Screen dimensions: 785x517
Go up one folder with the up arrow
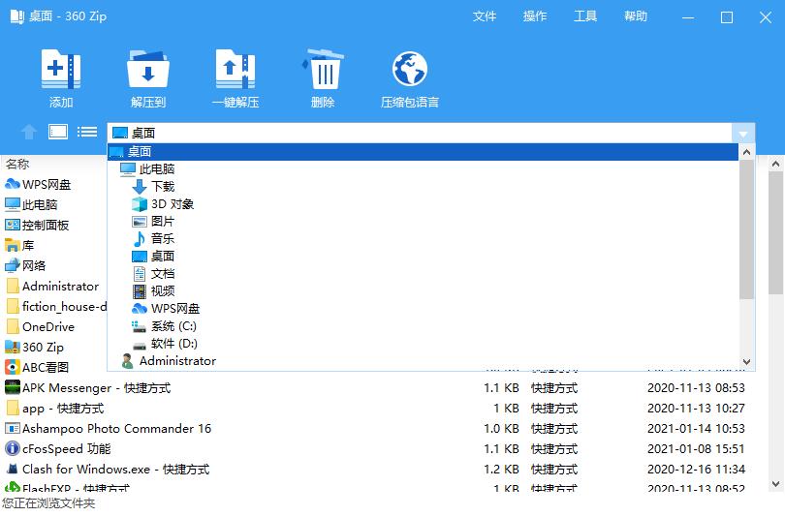pos(29,132)
